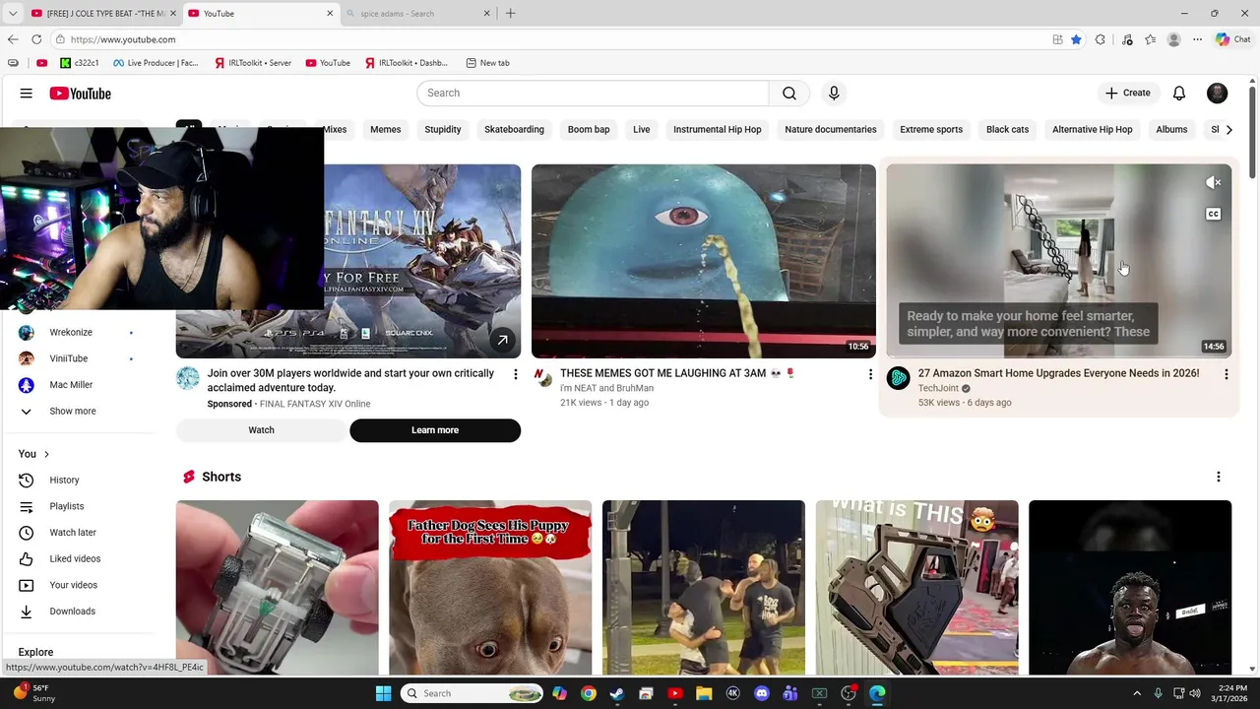The height and width of the screenshot is (709, 1260).
Task: Reload the page in browser
Action: [x=36, y=39]
